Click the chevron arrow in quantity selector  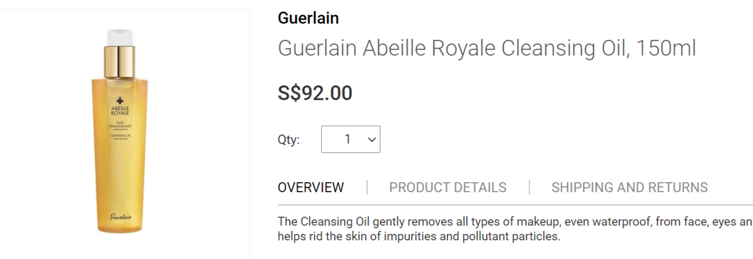point(372,139)
